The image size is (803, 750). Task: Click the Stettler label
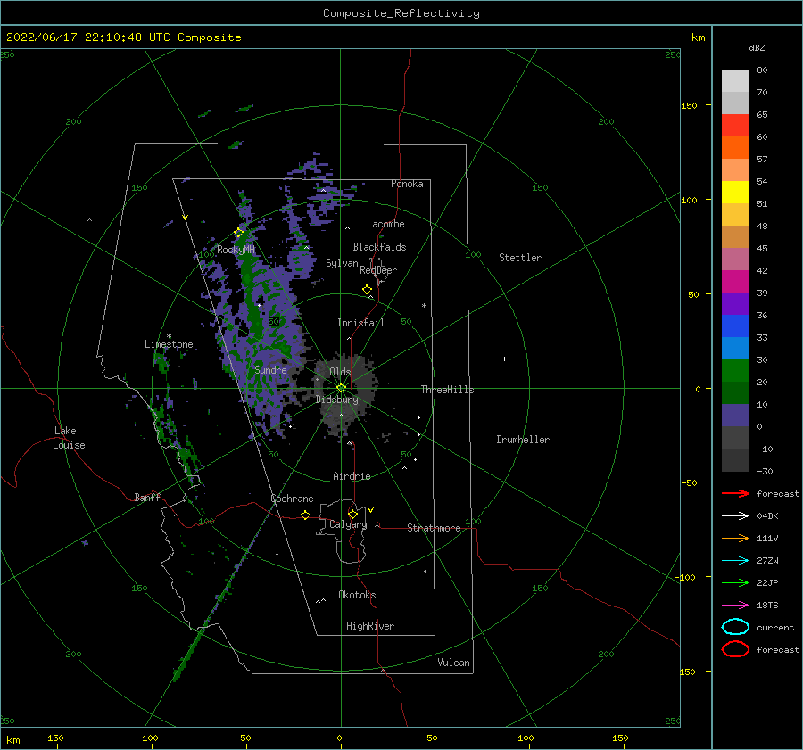tap(520, 258)
